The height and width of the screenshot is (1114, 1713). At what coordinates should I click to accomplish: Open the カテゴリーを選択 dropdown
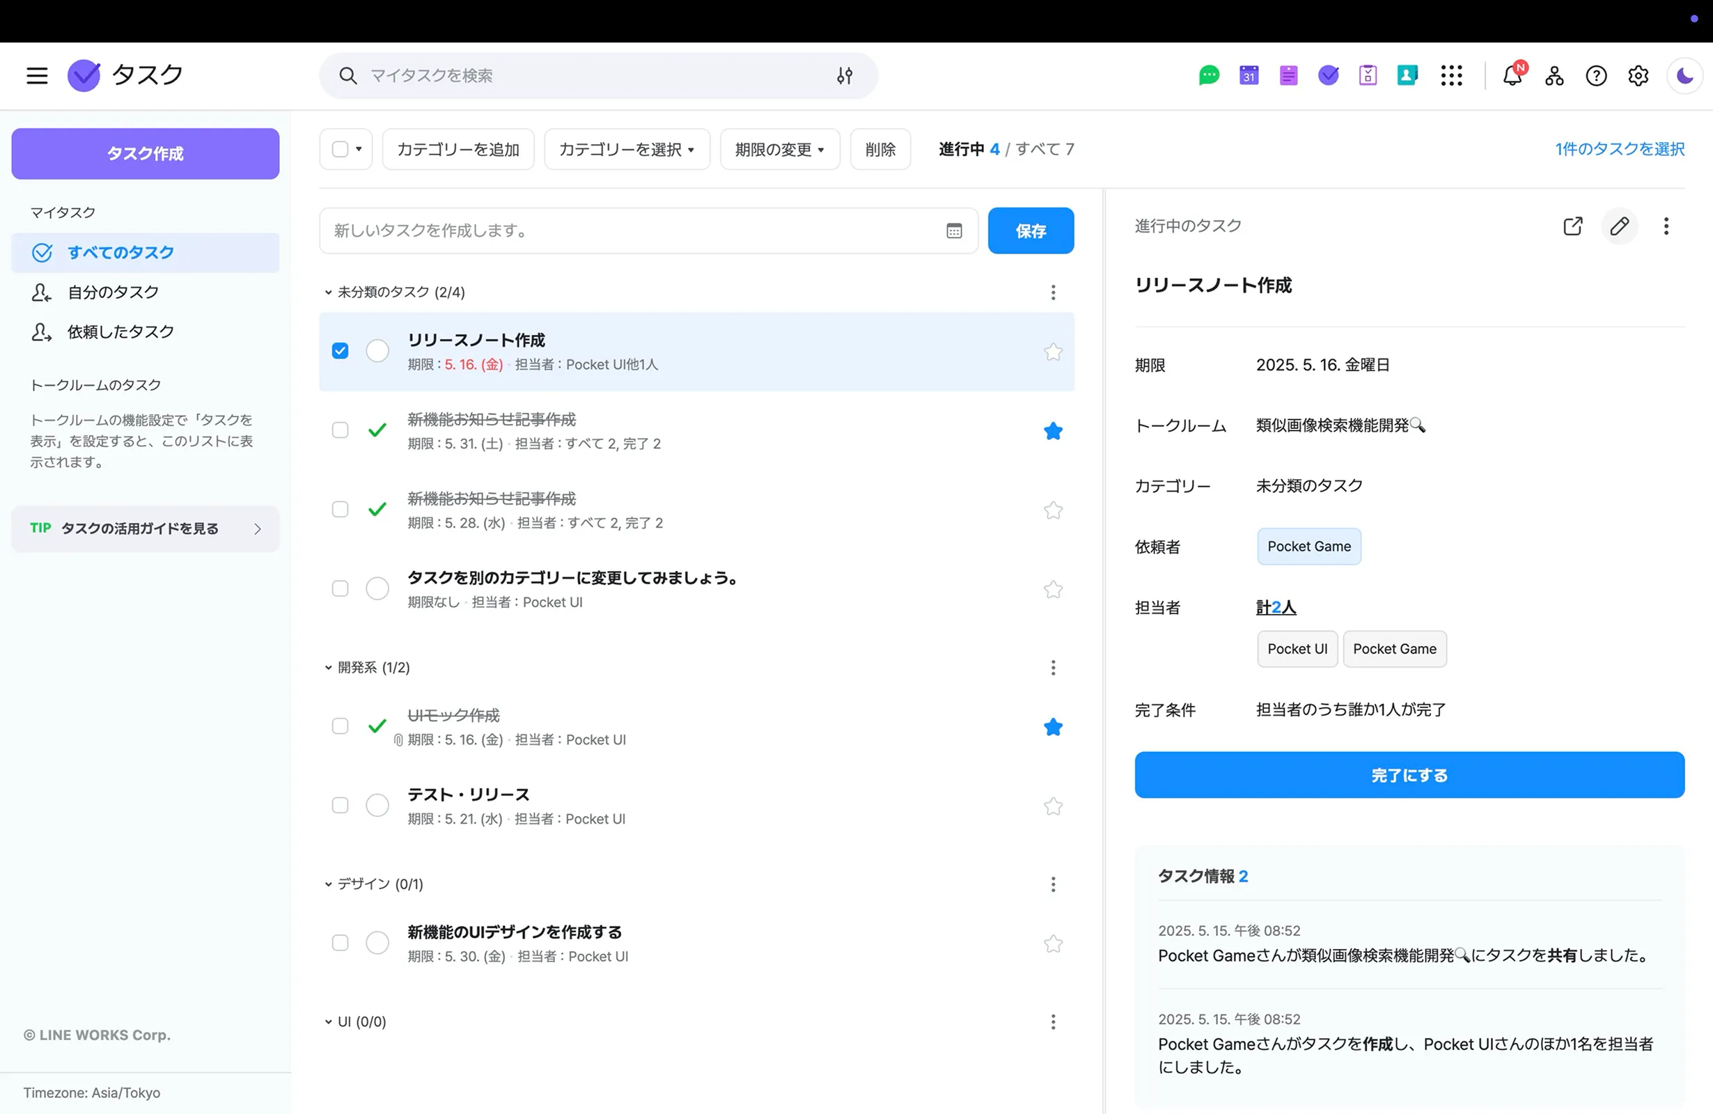pyautogui.click(x=626, y=149)
